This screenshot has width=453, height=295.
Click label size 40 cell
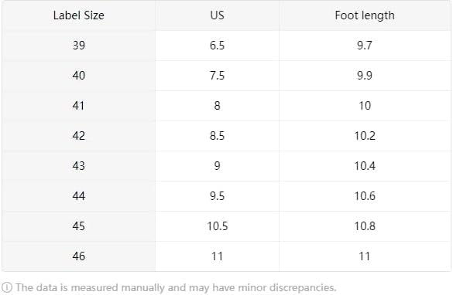click(x=78, y=76)
